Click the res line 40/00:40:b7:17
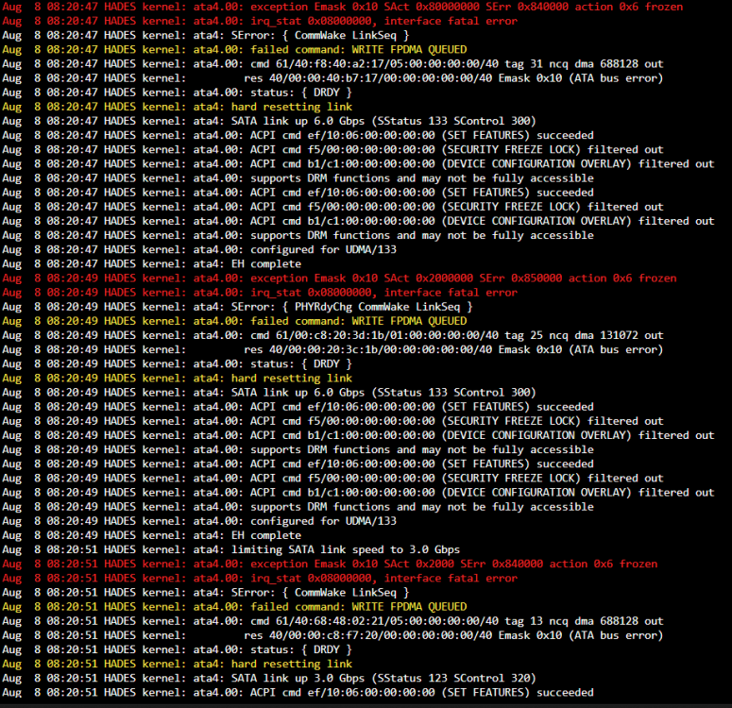The width and height of the screenshot is (732, 708). click(x=332, y=78)
